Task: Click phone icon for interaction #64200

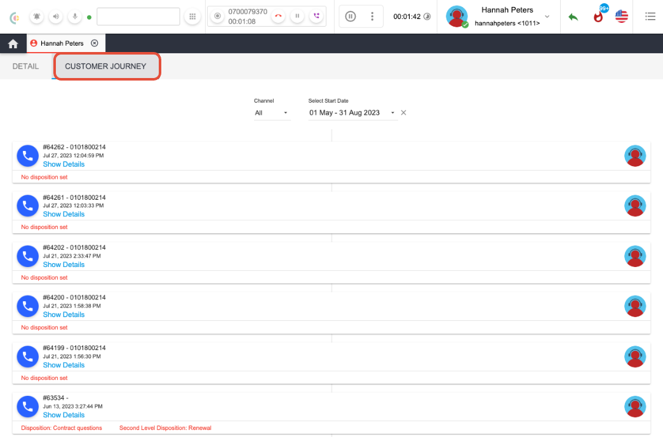Action: click(27, 306)
